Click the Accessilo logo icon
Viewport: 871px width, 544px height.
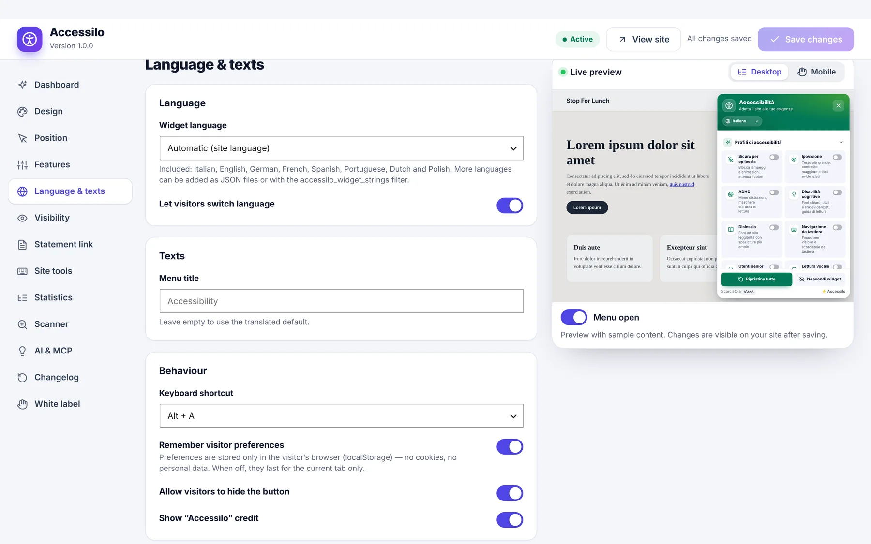tap(30, 39)
